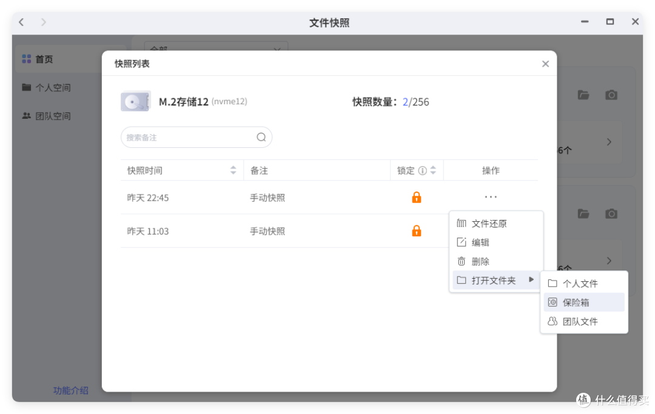Click the upper camera snapshot icon
655x414 pixels.
pyautogui.click(x=611, y=95)
